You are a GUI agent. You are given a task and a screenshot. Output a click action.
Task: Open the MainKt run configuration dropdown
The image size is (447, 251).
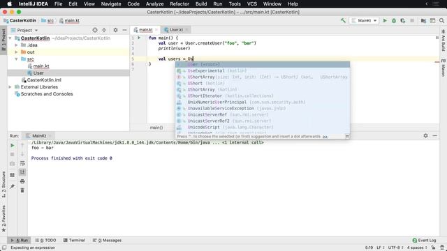tap(364, 20)
